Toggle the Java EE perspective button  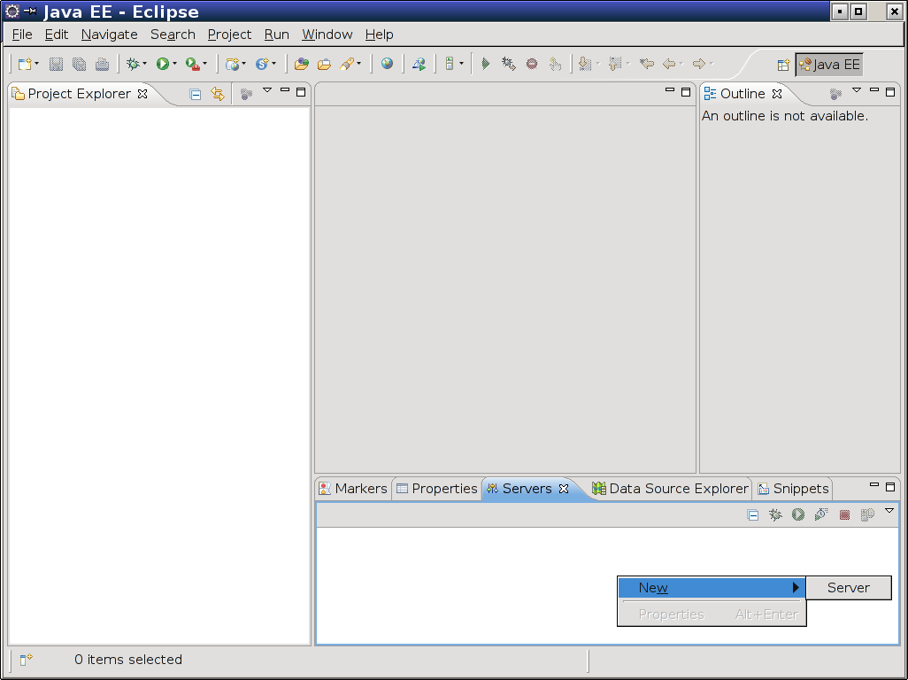829,65
